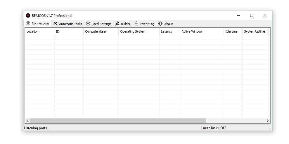Click the globe icon on Connections tab
The image size is (289, 144).
click(x=28, y=23)
